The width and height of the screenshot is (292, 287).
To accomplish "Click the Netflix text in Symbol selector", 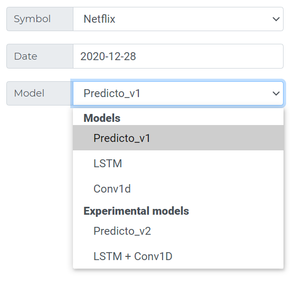I will 99,19.
